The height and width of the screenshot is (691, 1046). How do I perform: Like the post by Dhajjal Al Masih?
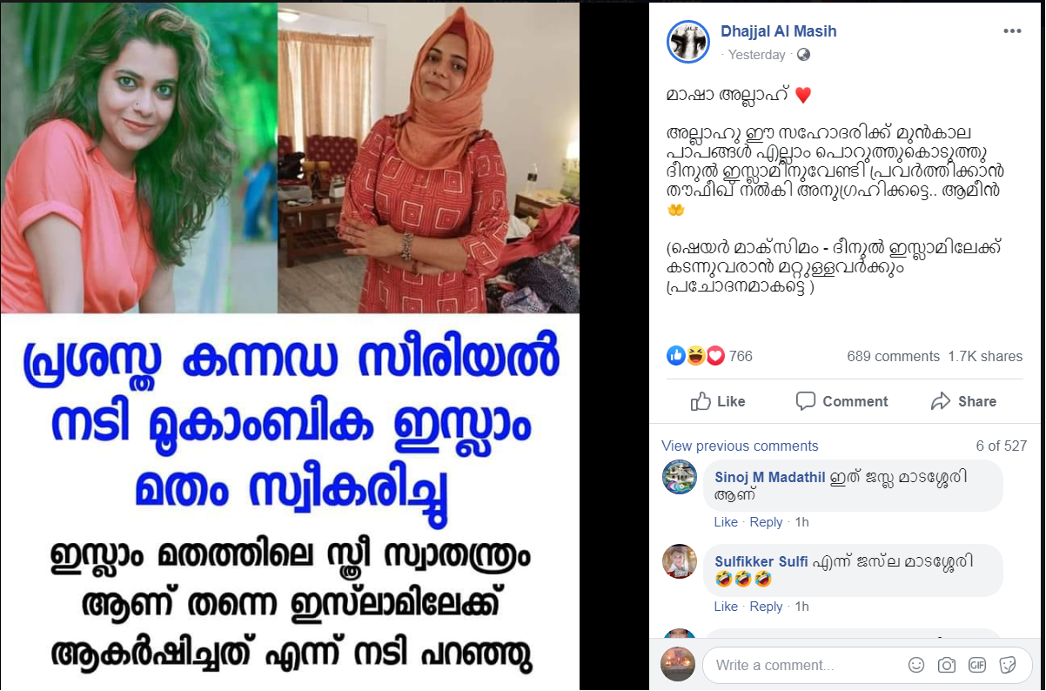coord(717,401)
